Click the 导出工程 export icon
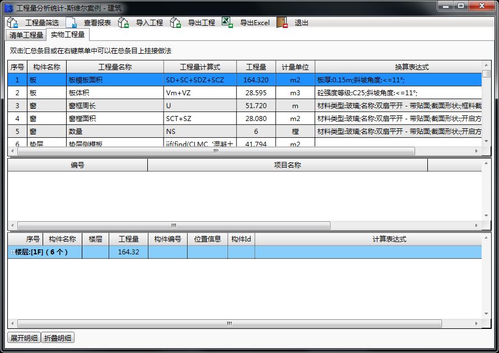Screen dimensions: 499x353 [x=175, y=22]
